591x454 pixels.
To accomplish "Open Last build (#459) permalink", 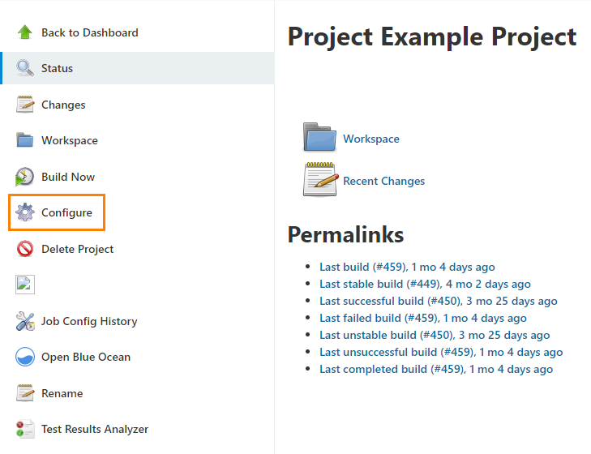I will click(x=407, y=267).
